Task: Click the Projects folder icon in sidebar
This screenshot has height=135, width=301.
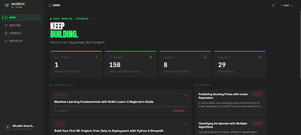Action: tap(6, 41)
